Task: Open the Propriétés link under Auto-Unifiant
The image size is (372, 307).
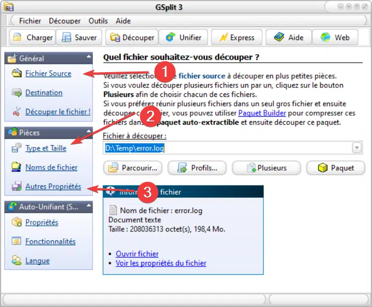Action: tap(42, 222)
